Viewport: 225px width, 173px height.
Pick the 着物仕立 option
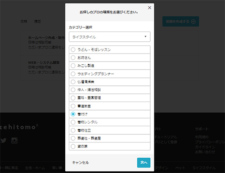110,130
